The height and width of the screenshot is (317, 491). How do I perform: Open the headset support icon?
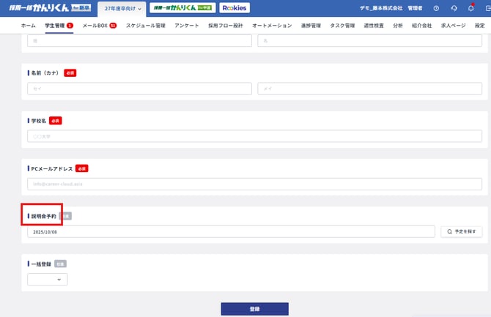(x=454, y=8)
